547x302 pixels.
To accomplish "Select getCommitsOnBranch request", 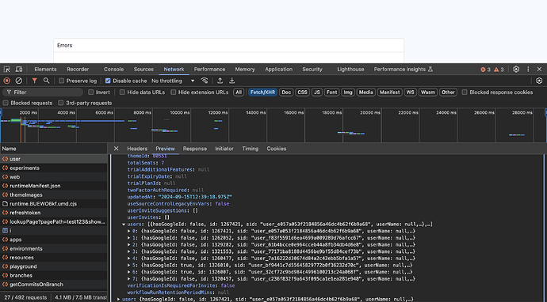I will tap(54, 285).
